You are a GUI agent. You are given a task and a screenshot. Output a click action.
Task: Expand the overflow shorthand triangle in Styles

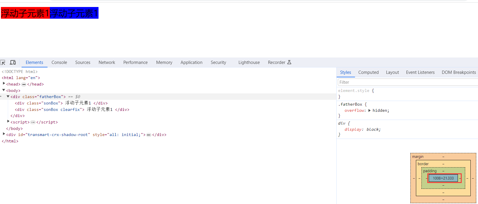(370, 111)
